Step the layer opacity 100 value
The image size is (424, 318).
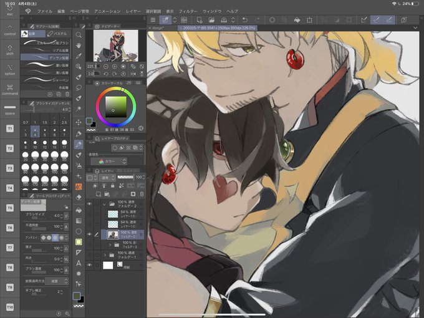point(143,177)
